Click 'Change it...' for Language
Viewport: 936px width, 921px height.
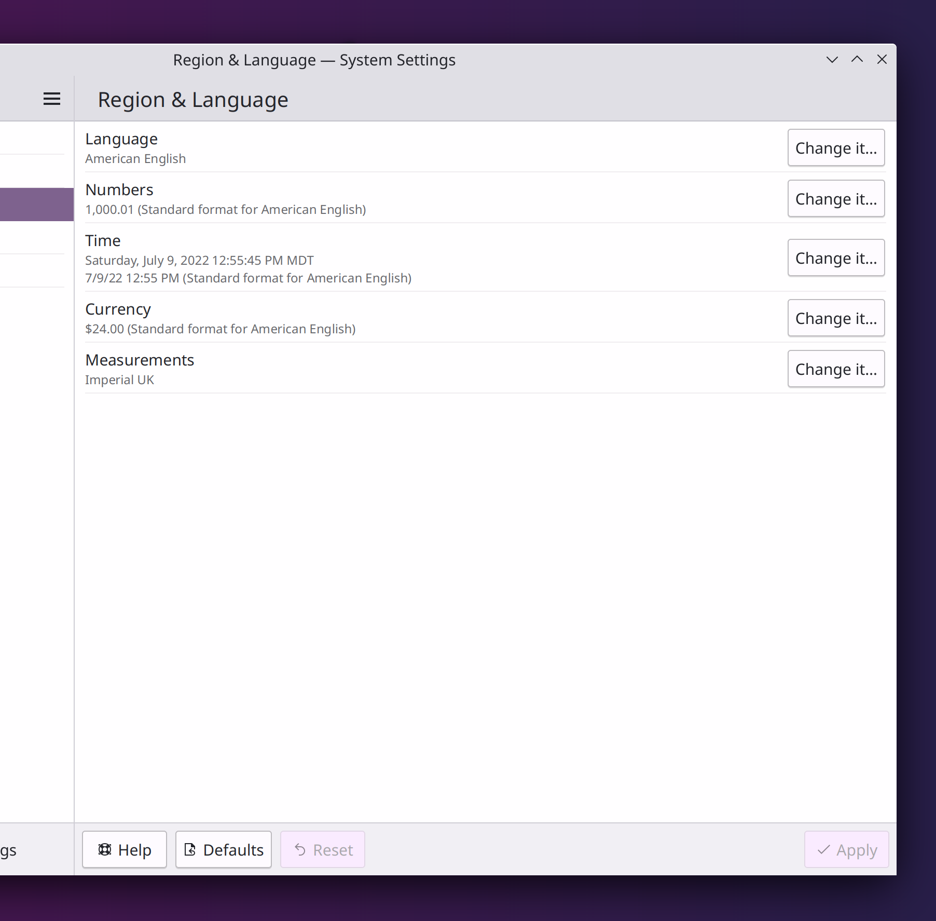(835, 148)
